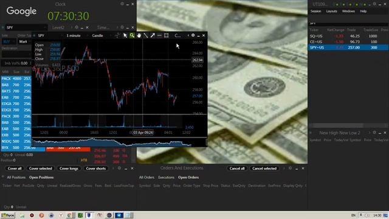Open the 1 minute timeframe dropdown
The height and width of the screenshot is (219, 389).
(77, 35)
